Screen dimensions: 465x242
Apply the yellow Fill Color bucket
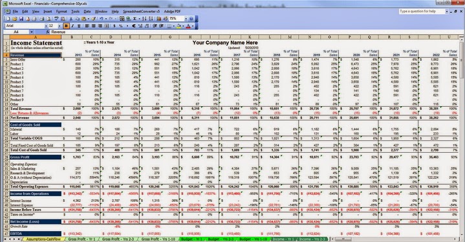(178, 26)
